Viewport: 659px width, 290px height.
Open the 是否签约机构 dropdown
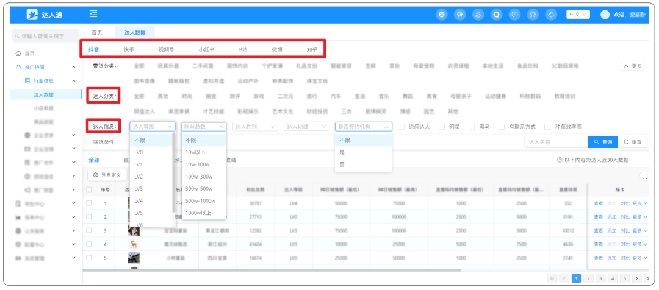point(364,126)
